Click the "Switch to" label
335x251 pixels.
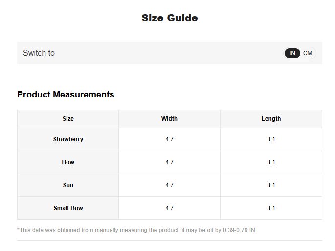tap(39, 53)
